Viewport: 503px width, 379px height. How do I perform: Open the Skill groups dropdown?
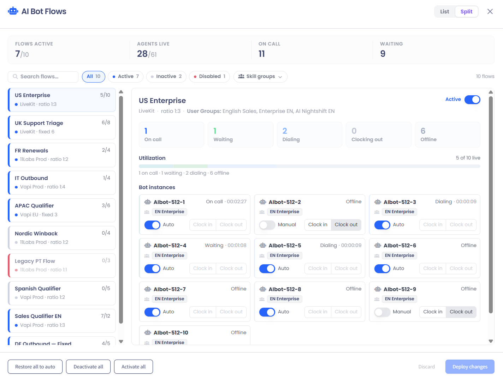tap(260, 77)
